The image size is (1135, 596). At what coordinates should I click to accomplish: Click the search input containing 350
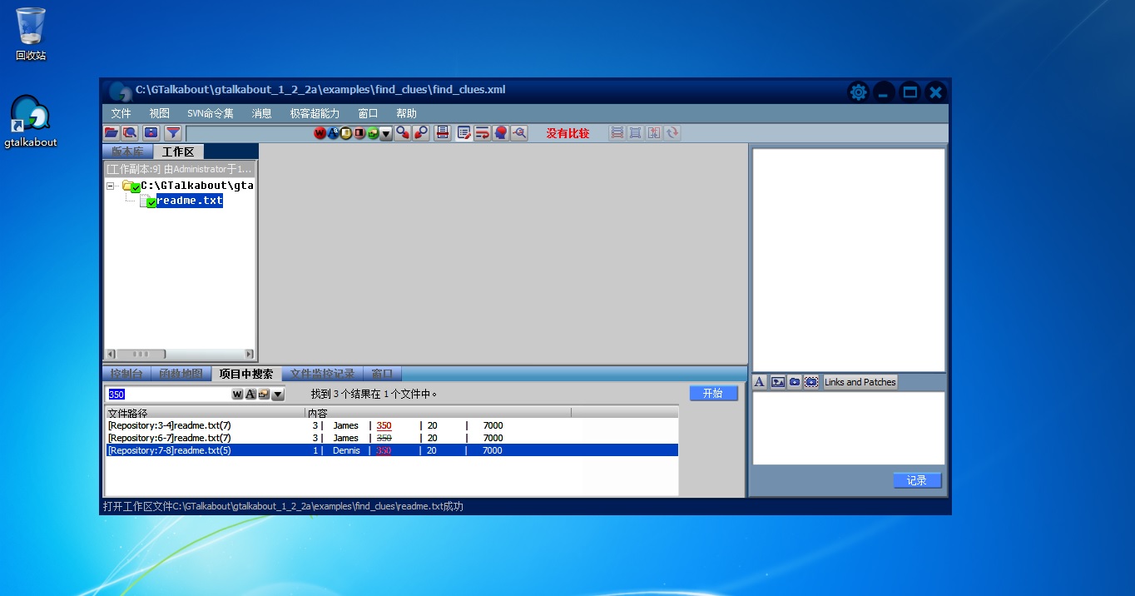167,395
